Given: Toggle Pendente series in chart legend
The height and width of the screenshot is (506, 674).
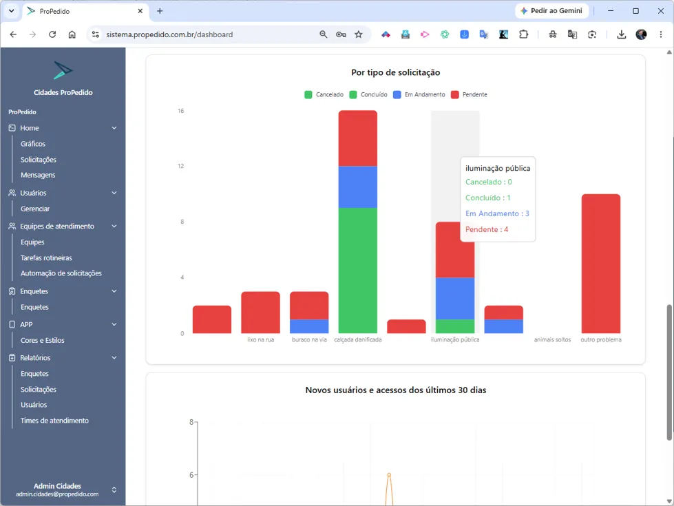Looking at the screenshot, I should [469, 94].
